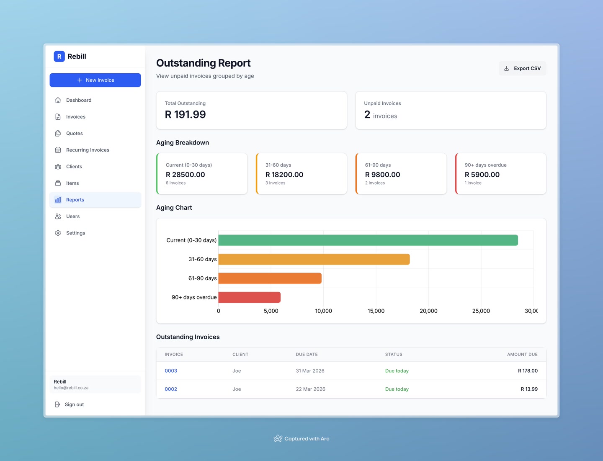Click the Dashboard home icon
The height and width of the screenshot is (461, 603).
click(58, 100)
